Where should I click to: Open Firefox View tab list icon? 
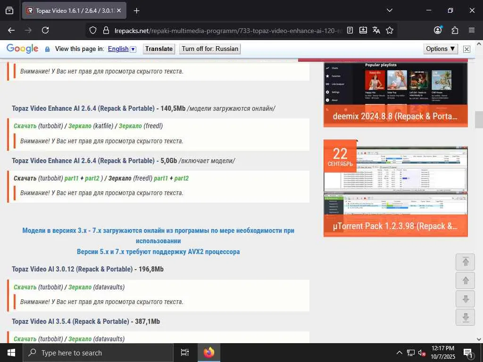[9, 10]
